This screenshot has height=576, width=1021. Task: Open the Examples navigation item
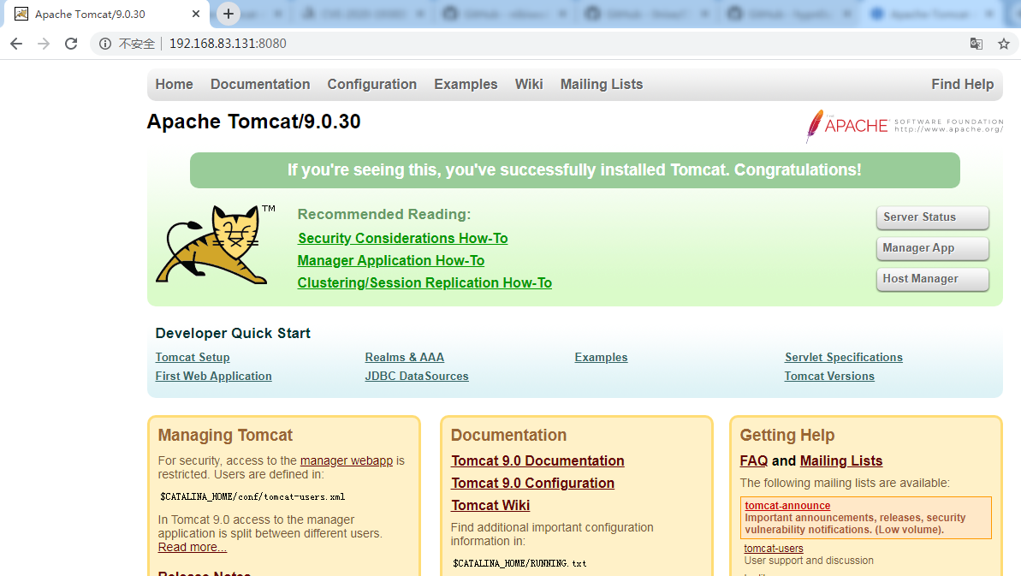[466, 85]
